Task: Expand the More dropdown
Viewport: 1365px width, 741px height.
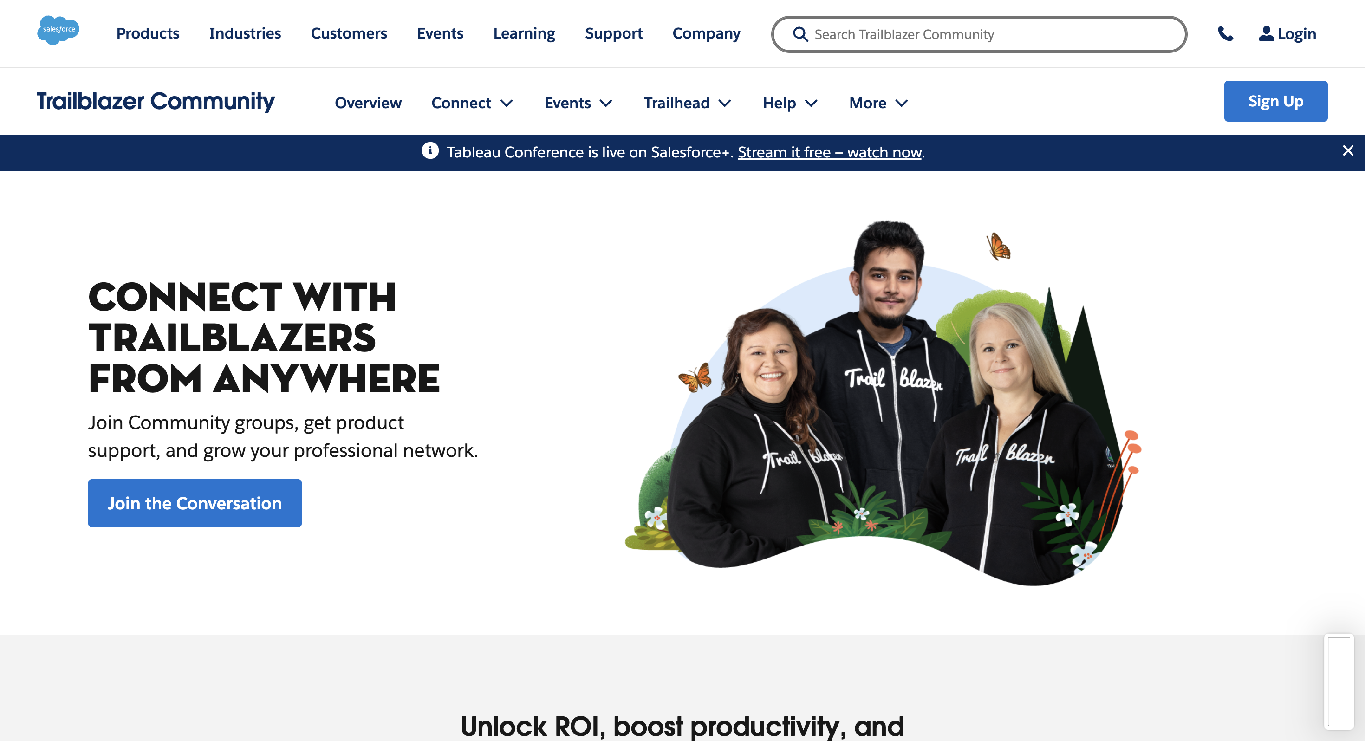Action: tap(878, 103)
